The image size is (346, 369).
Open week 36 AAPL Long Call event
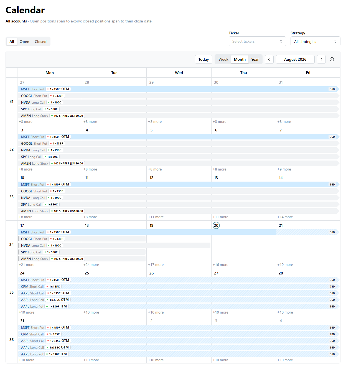click(179, 347)
